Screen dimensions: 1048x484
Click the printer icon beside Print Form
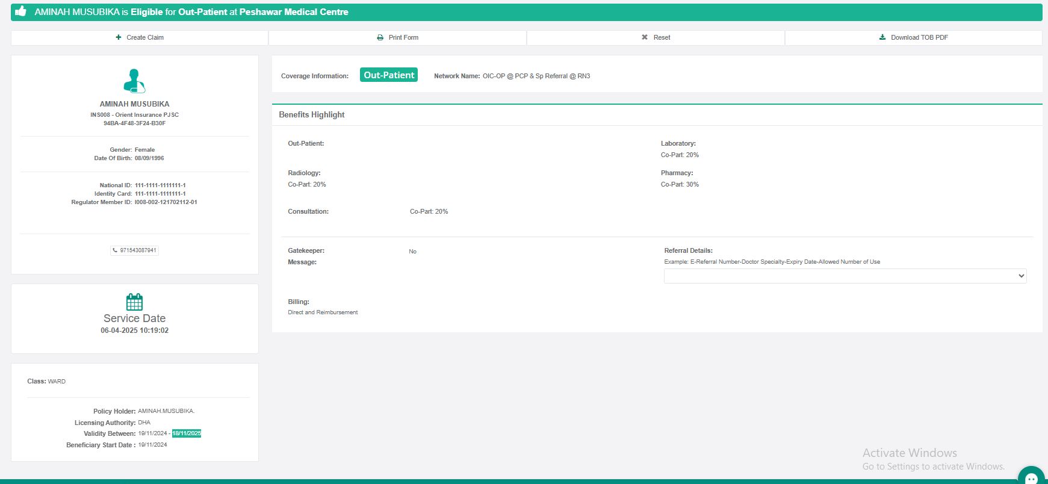pyautogui.click(x=380, y=37)
